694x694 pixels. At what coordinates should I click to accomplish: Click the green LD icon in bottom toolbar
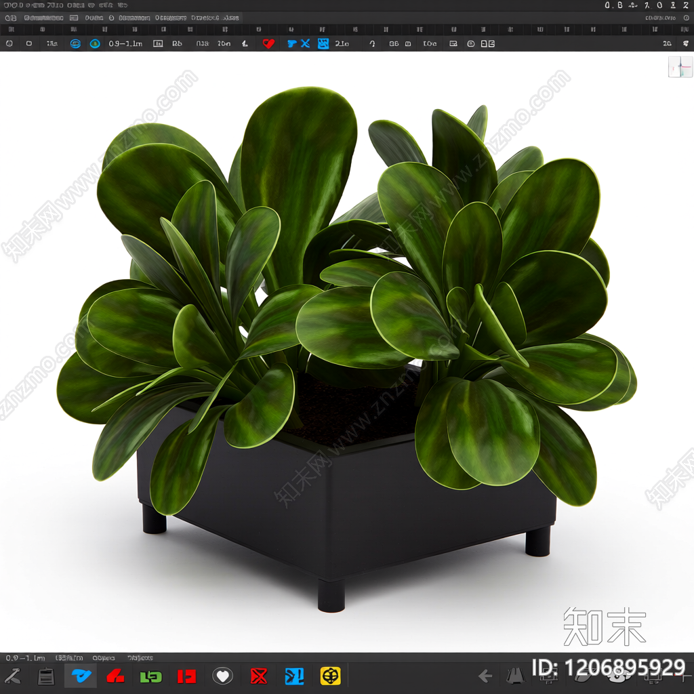[150, 676]
